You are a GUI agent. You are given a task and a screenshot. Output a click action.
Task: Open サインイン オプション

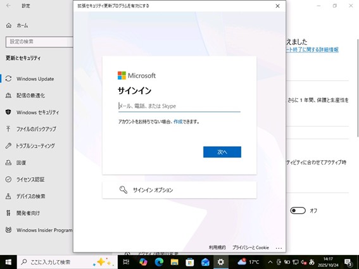pos(179,190)
